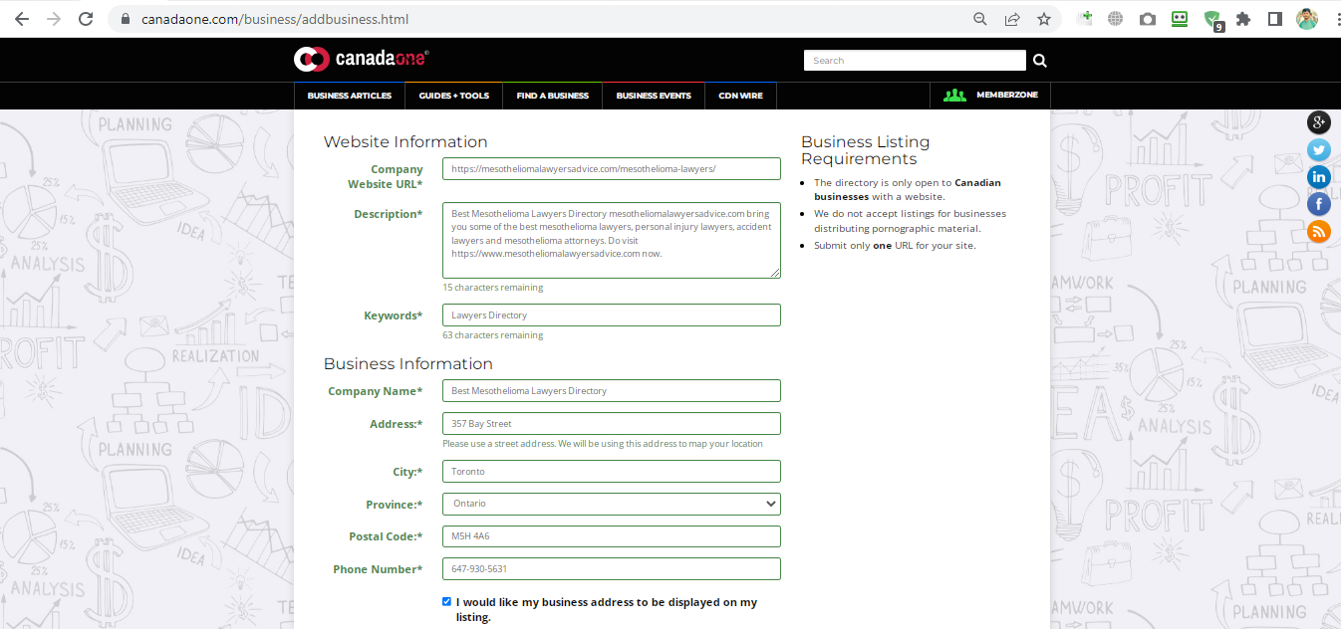This screenshot has height=629, width=1341.
Task: Submit search with magnifier icon
Action: [x=1040, y=61]
